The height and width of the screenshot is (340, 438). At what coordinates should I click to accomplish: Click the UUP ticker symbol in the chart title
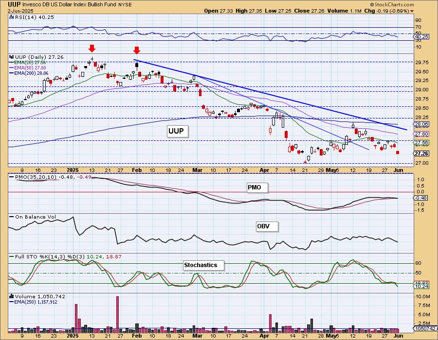click(14, 4)
